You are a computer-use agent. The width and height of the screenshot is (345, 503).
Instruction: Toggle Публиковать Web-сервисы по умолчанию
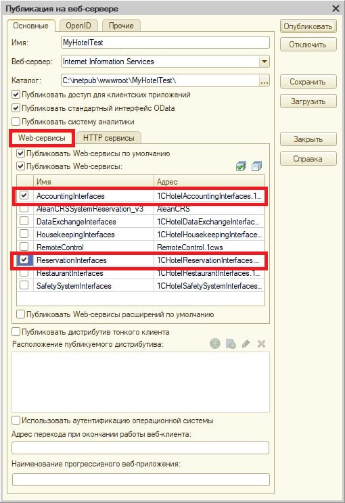point(20,153)
